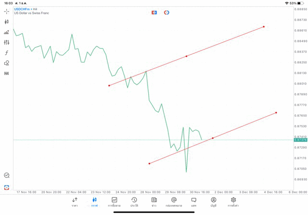Viewport: 308px width, 215px height.
Task: Open the ข่าว (News) tab
Action: coord(154,202)
